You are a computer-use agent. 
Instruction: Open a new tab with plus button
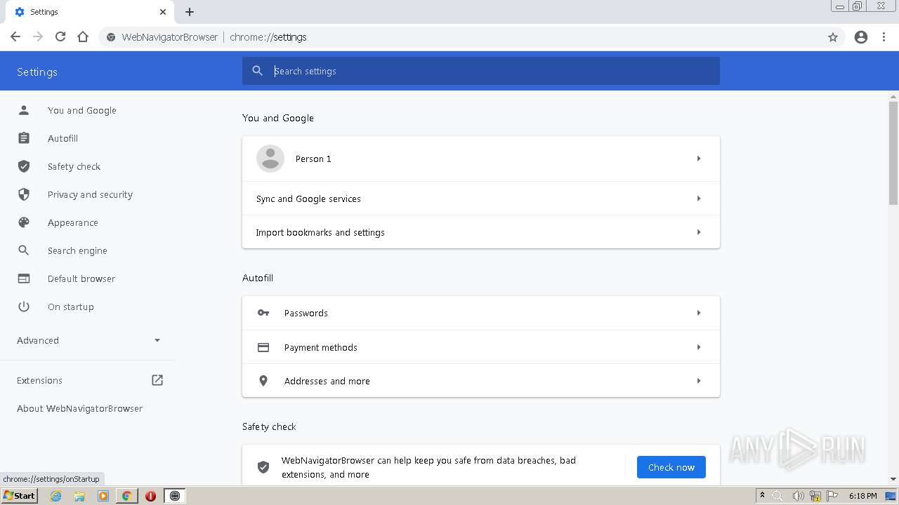coord(190,12)
